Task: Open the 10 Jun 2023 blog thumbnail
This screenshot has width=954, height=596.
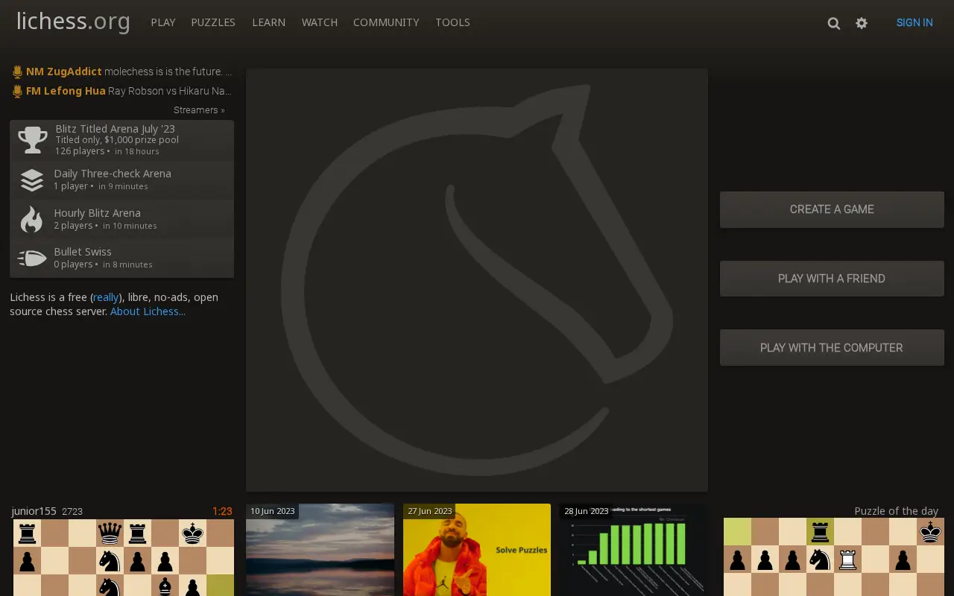Action: (x=320, y=550)
